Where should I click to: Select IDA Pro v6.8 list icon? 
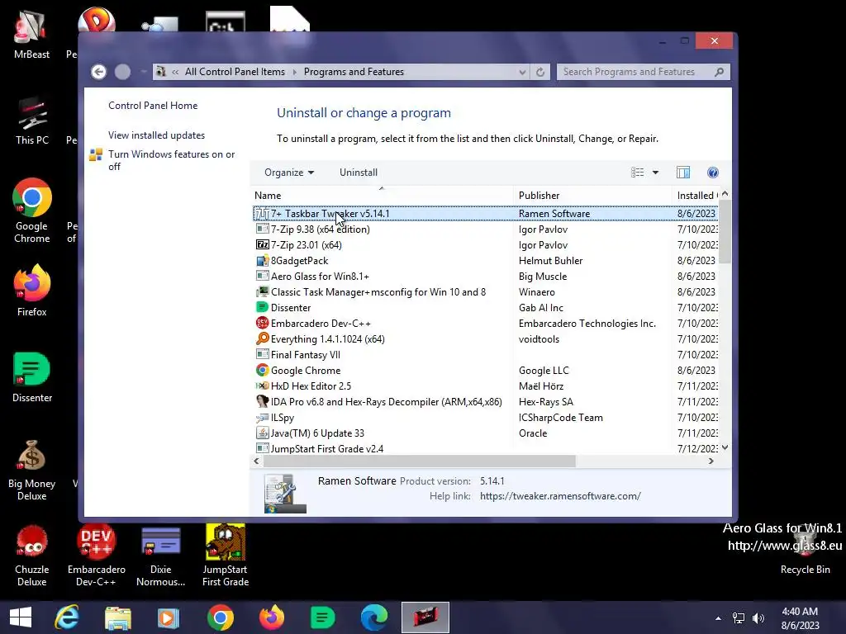[x=262, y=402]
